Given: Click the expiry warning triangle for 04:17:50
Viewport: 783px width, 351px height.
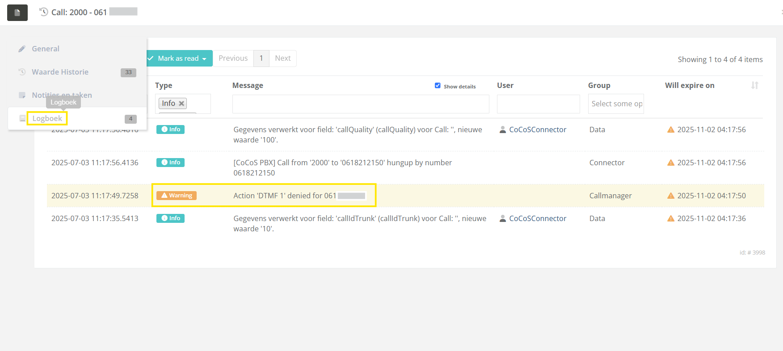Looking at the screenshot, I should (x=670, y=196).
